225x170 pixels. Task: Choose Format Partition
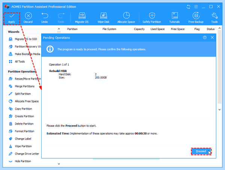coord(21,131)
